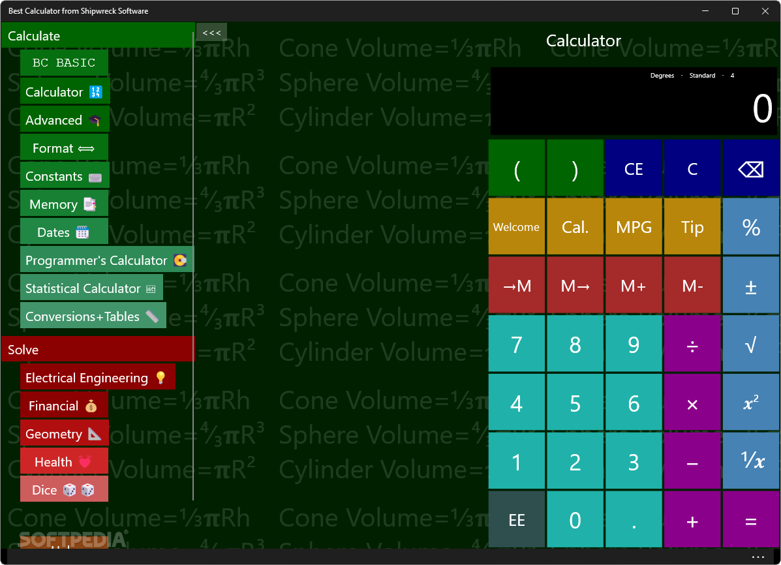
Task: Click the MPG key
Action: click(x=634, y=226)
